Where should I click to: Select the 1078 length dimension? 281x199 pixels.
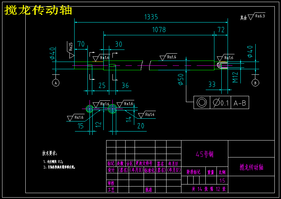(159, 30)
